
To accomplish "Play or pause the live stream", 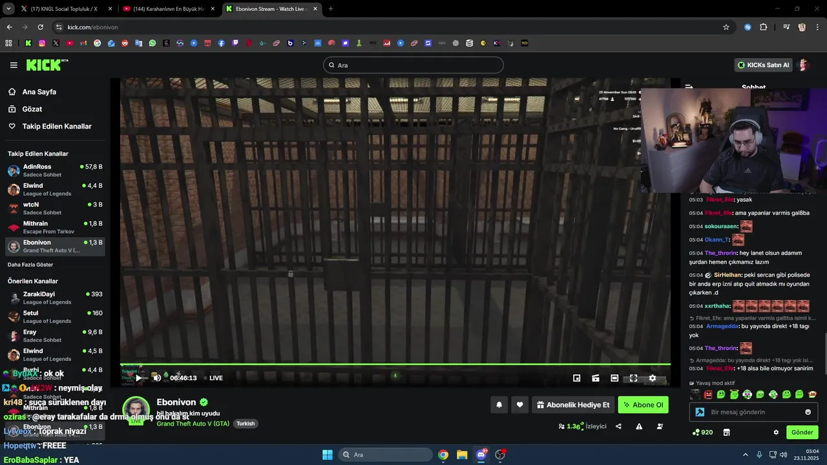I will click(x=139, y=378).
